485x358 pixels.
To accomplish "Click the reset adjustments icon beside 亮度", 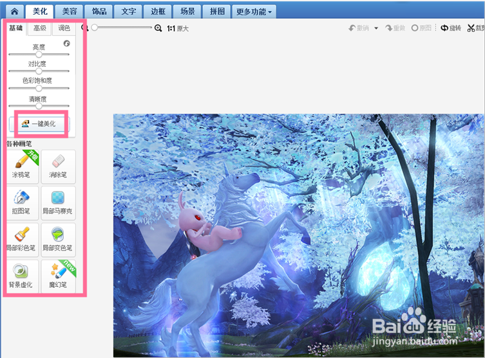I will (67, 44).
